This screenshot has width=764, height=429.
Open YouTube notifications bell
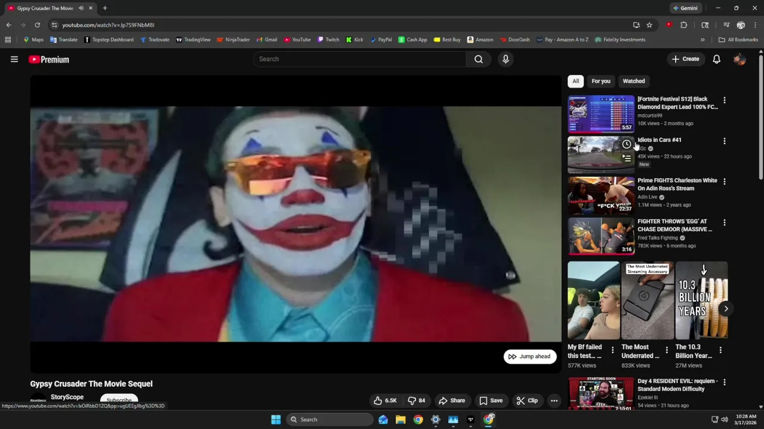coord(716,59)
